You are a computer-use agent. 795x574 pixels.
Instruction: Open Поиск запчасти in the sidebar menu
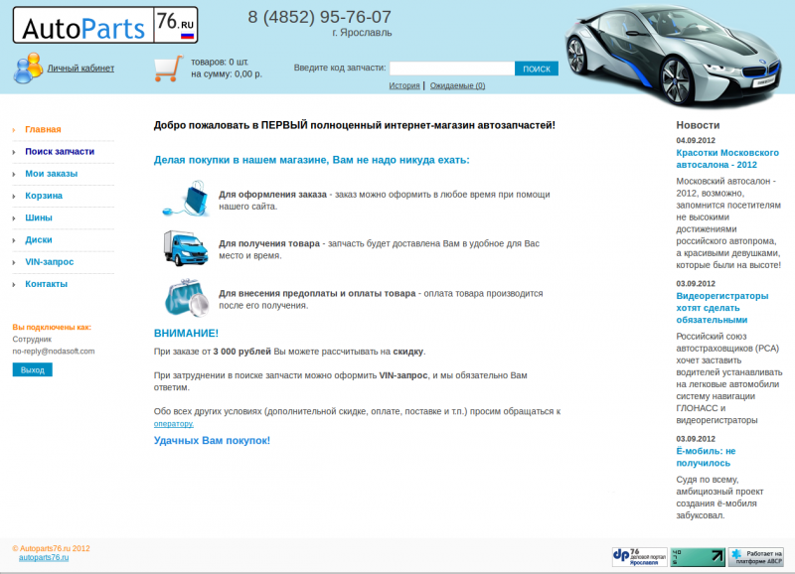[x=60, y=152]
